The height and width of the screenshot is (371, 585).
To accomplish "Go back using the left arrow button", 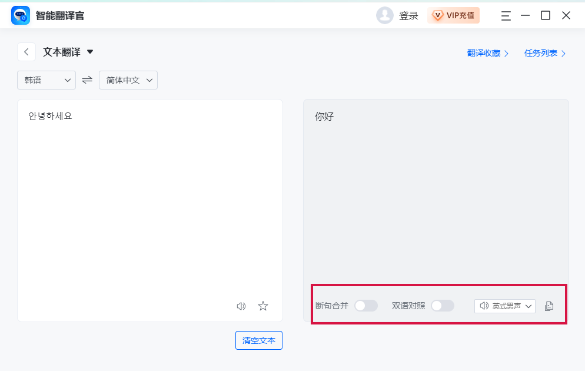I will coord(26,52).
